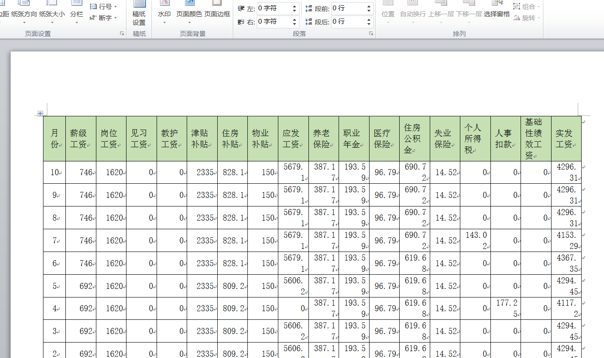Click the table move handle icon
This screenshot has width=604, height=358.
point(40,113)
